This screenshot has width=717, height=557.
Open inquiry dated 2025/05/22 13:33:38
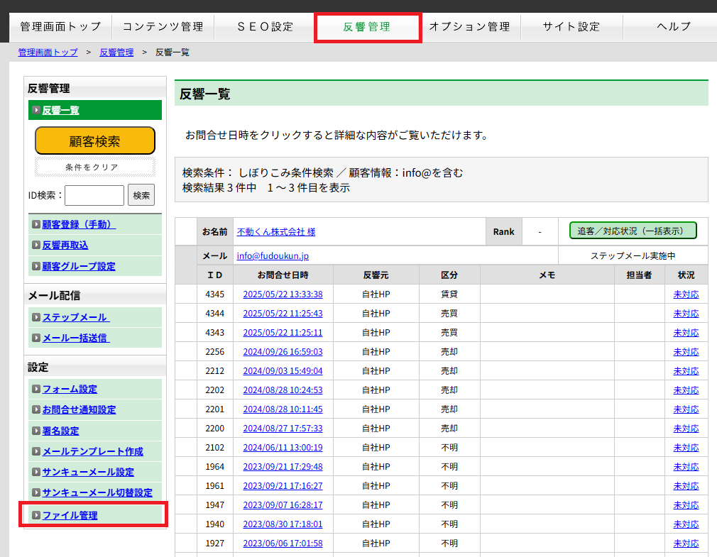283,294
